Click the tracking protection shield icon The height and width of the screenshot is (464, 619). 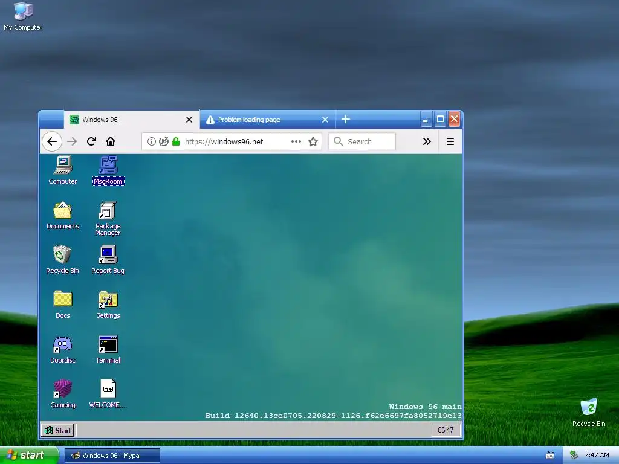[x=163, y=141]
